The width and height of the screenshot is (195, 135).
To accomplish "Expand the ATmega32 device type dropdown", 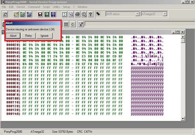I will tap(165, 14).
